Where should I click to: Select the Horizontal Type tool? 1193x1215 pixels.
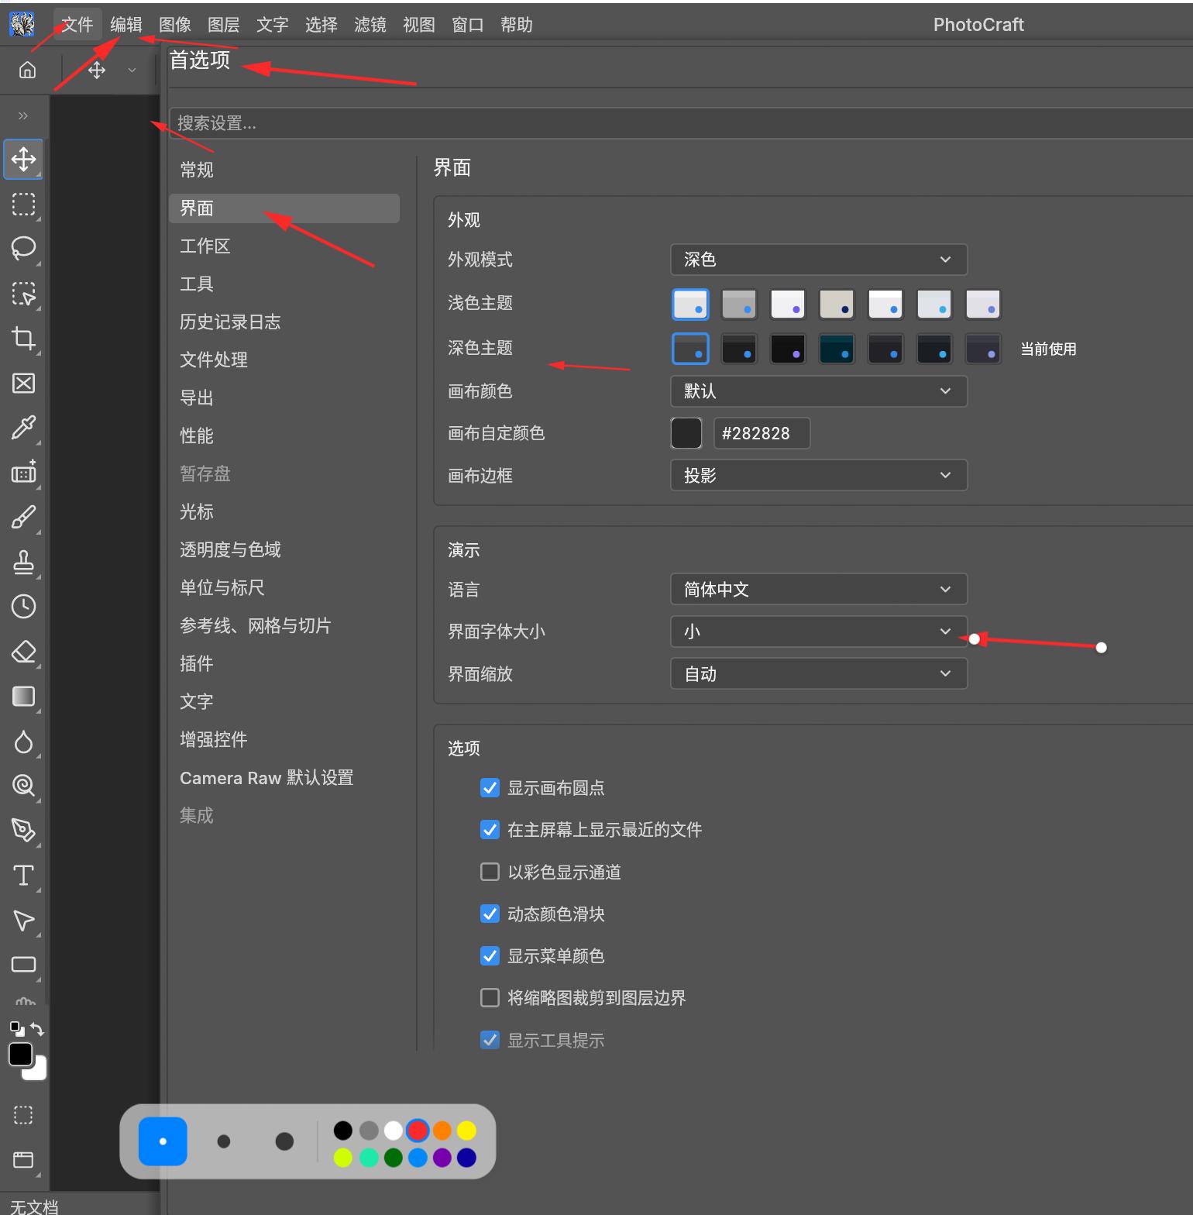coord(23,876)
